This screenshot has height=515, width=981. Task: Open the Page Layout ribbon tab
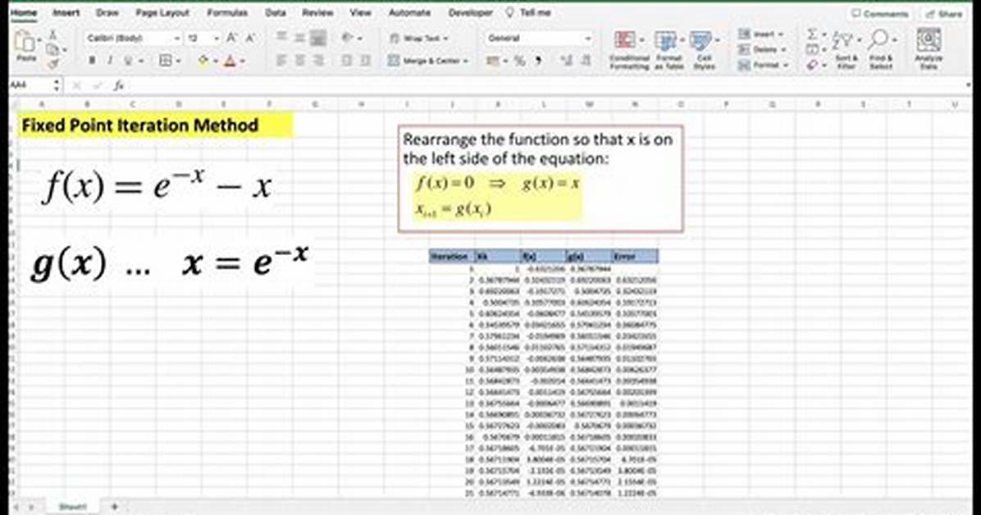pos(162,12)
